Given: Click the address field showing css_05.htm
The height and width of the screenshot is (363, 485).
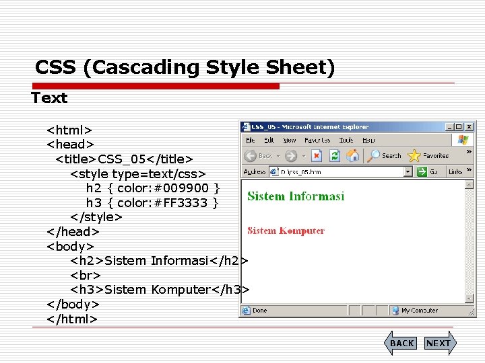Looking at the screenshot, I should click(341, 171).
